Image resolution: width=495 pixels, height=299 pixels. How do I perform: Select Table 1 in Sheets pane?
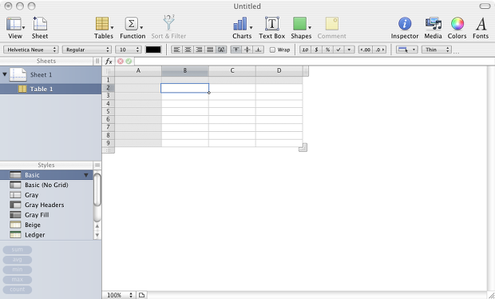[50, 89]
